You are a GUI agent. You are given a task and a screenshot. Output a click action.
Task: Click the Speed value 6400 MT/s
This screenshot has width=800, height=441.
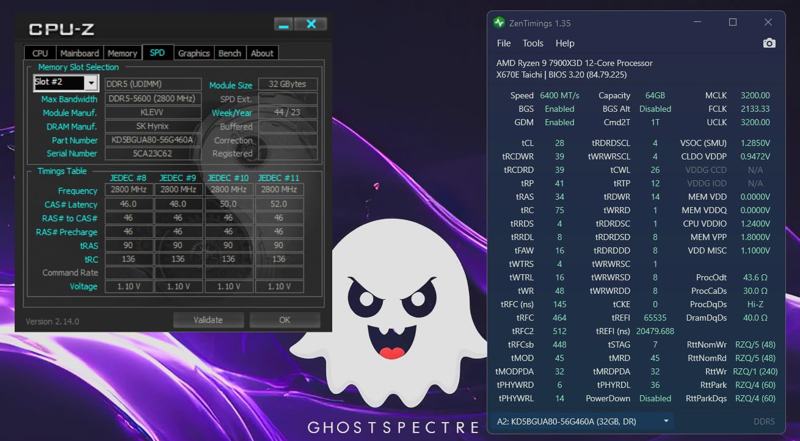559,95
